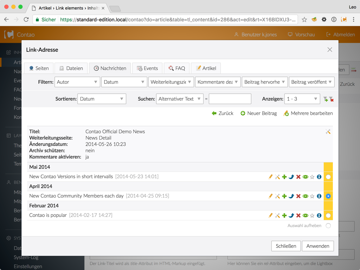Switch to the Events tab
This screenshot has height=270, width=360.
coord(147,68)
